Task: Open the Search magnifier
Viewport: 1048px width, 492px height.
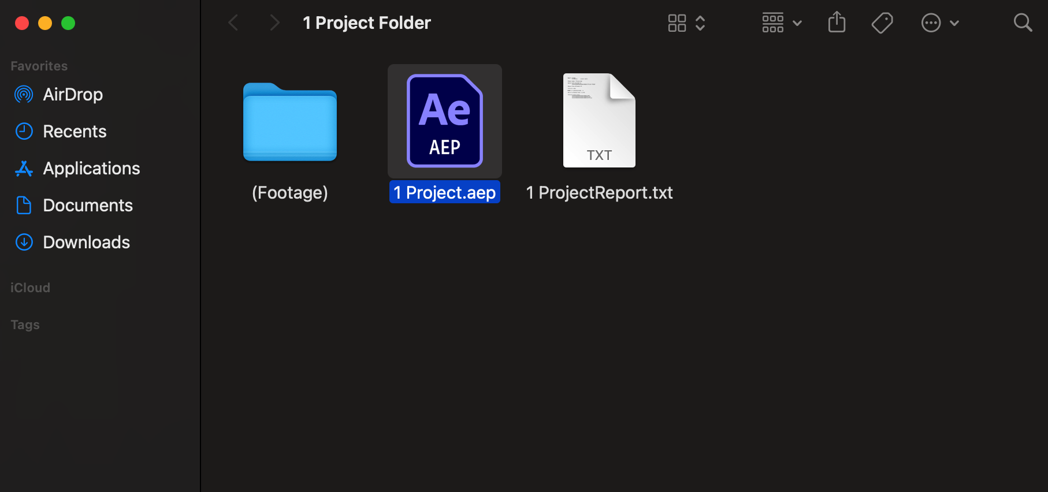Action: coord(1023,23)
